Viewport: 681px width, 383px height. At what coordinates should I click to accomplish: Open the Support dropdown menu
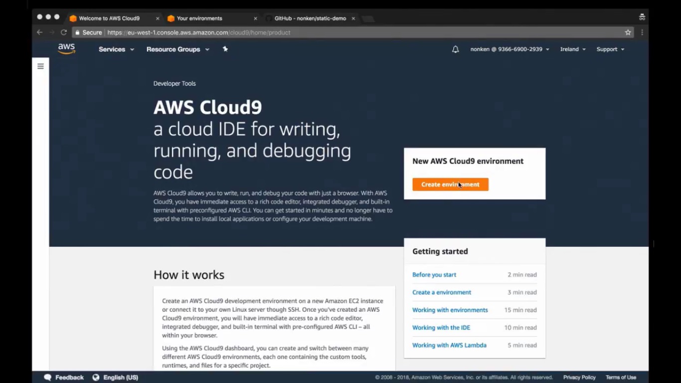pyautogui.click(x=610, y=49)
